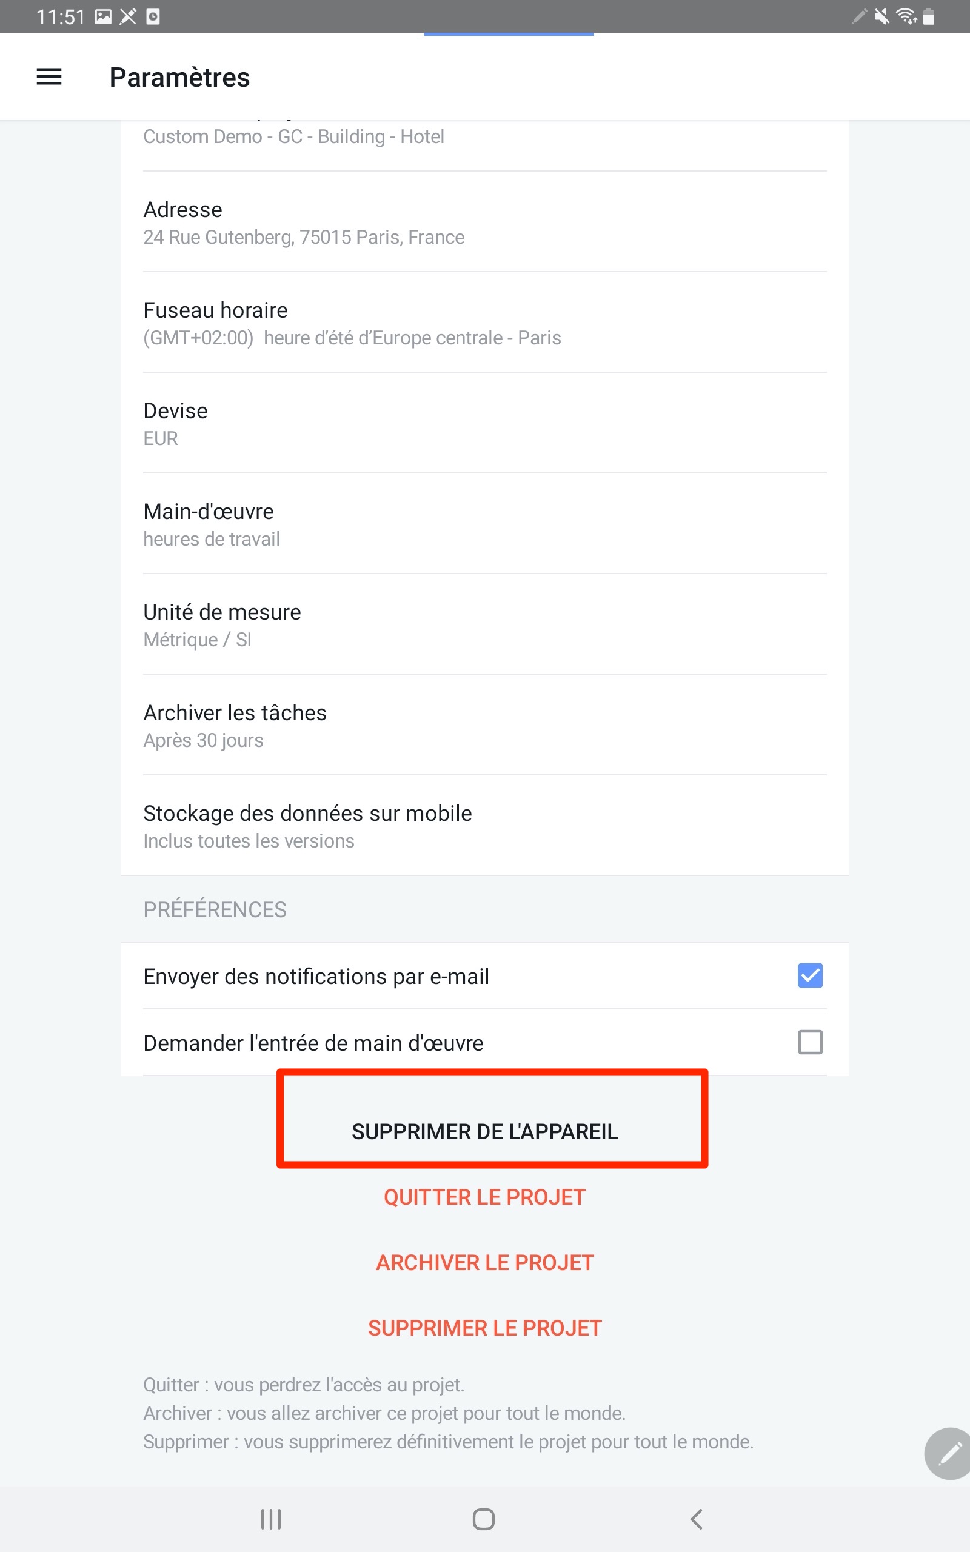This screenshot has height=1552, width=970.
Task: Change the Devise EUR setting
Action: [484, 423]
